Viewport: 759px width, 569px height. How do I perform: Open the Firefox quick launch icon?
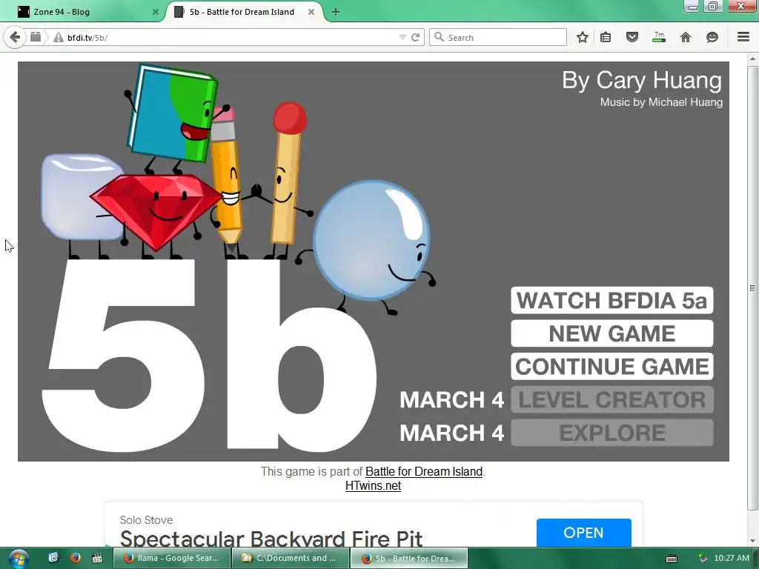75,558
